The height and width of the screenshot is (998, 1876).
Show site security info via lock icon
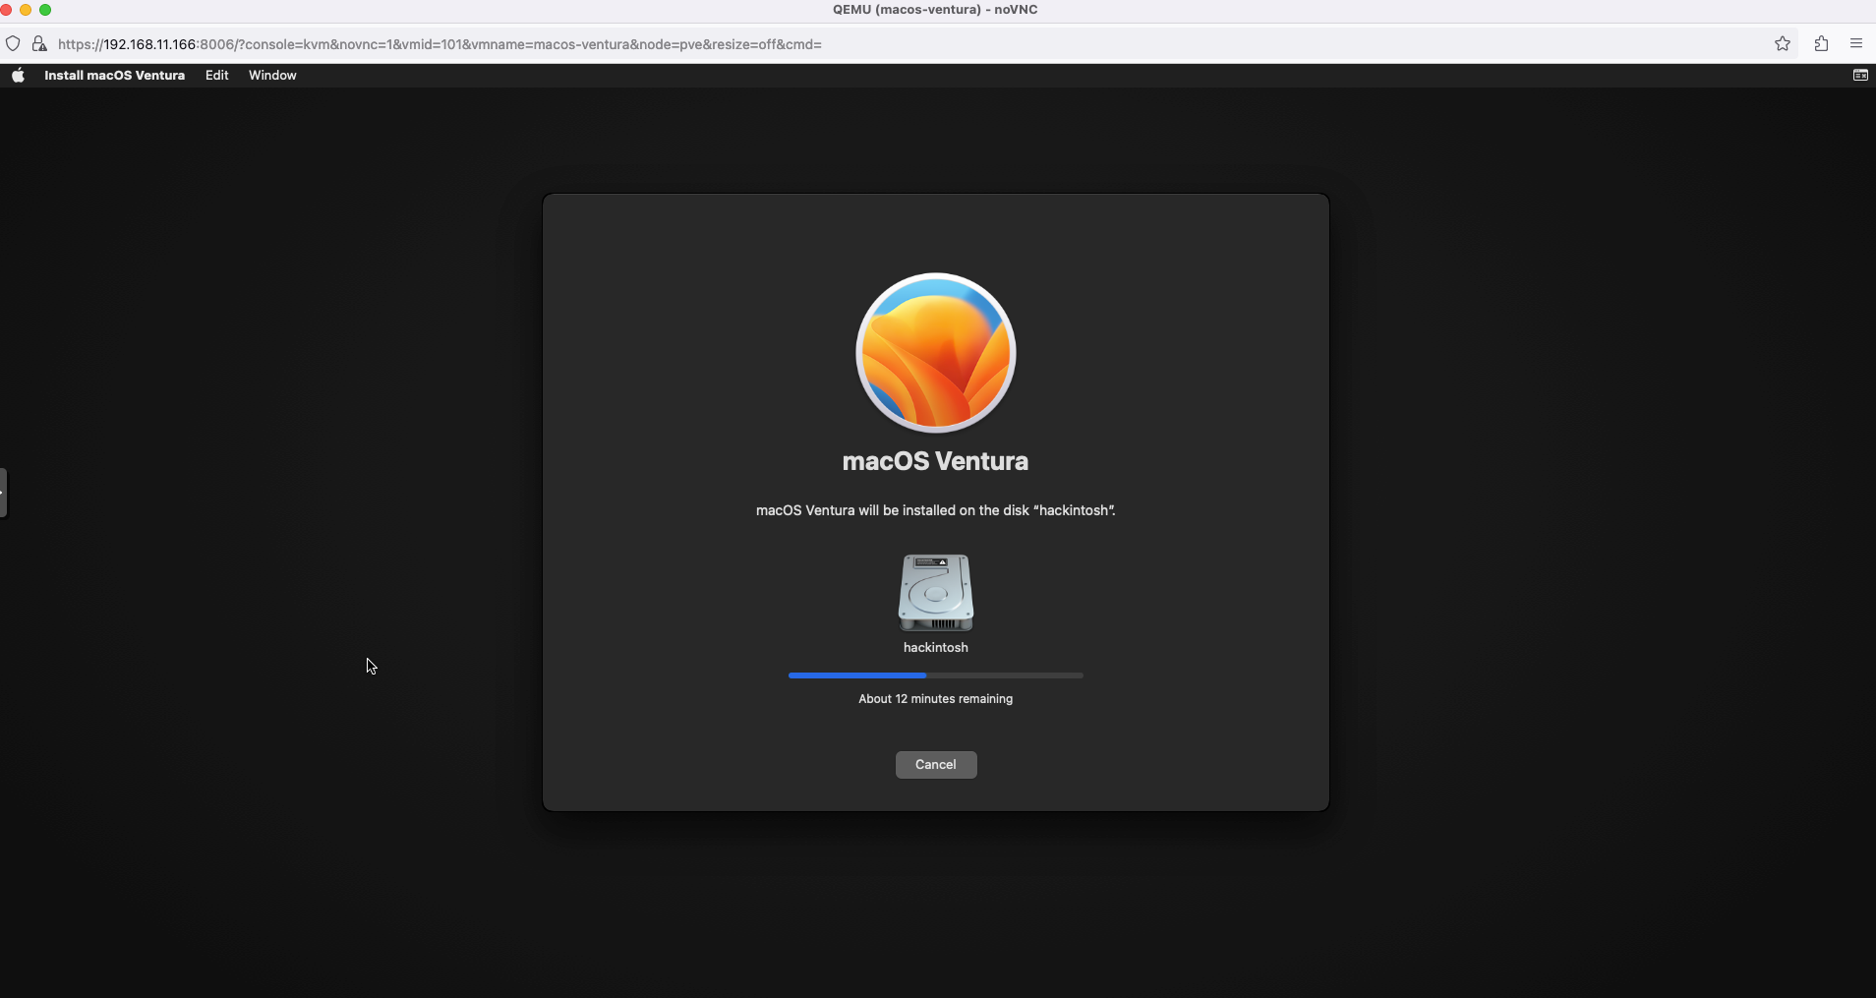click(x=39, y=44)
